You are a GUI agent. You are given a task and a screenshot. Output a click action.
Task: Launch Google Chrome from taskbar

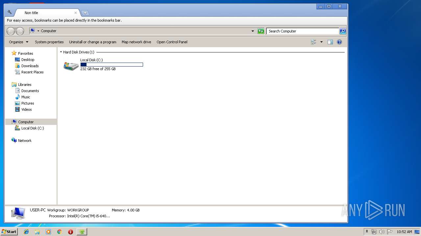click(x=59, y=232)
